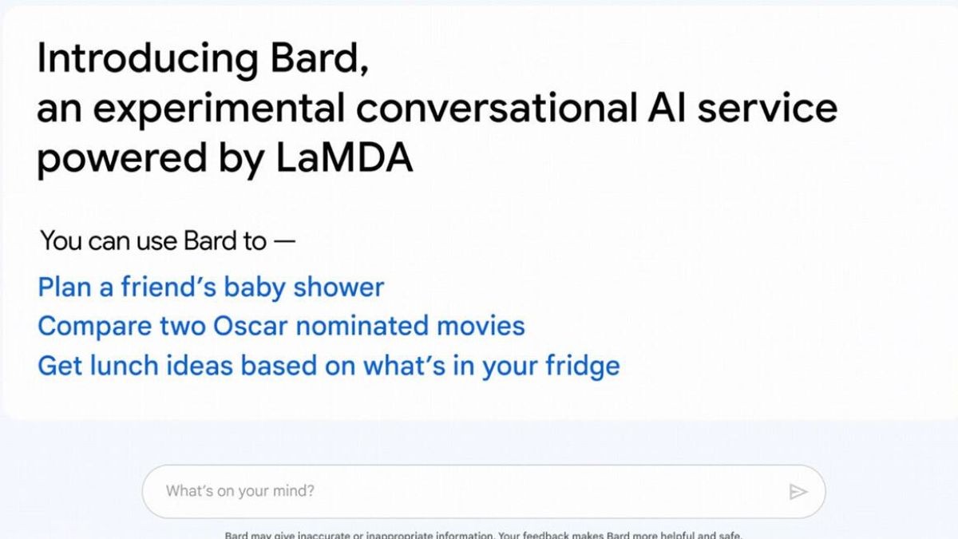Click the word "fridge" in the last suggestion
This screenshot has width=958, height=539.
click(582, 366)
